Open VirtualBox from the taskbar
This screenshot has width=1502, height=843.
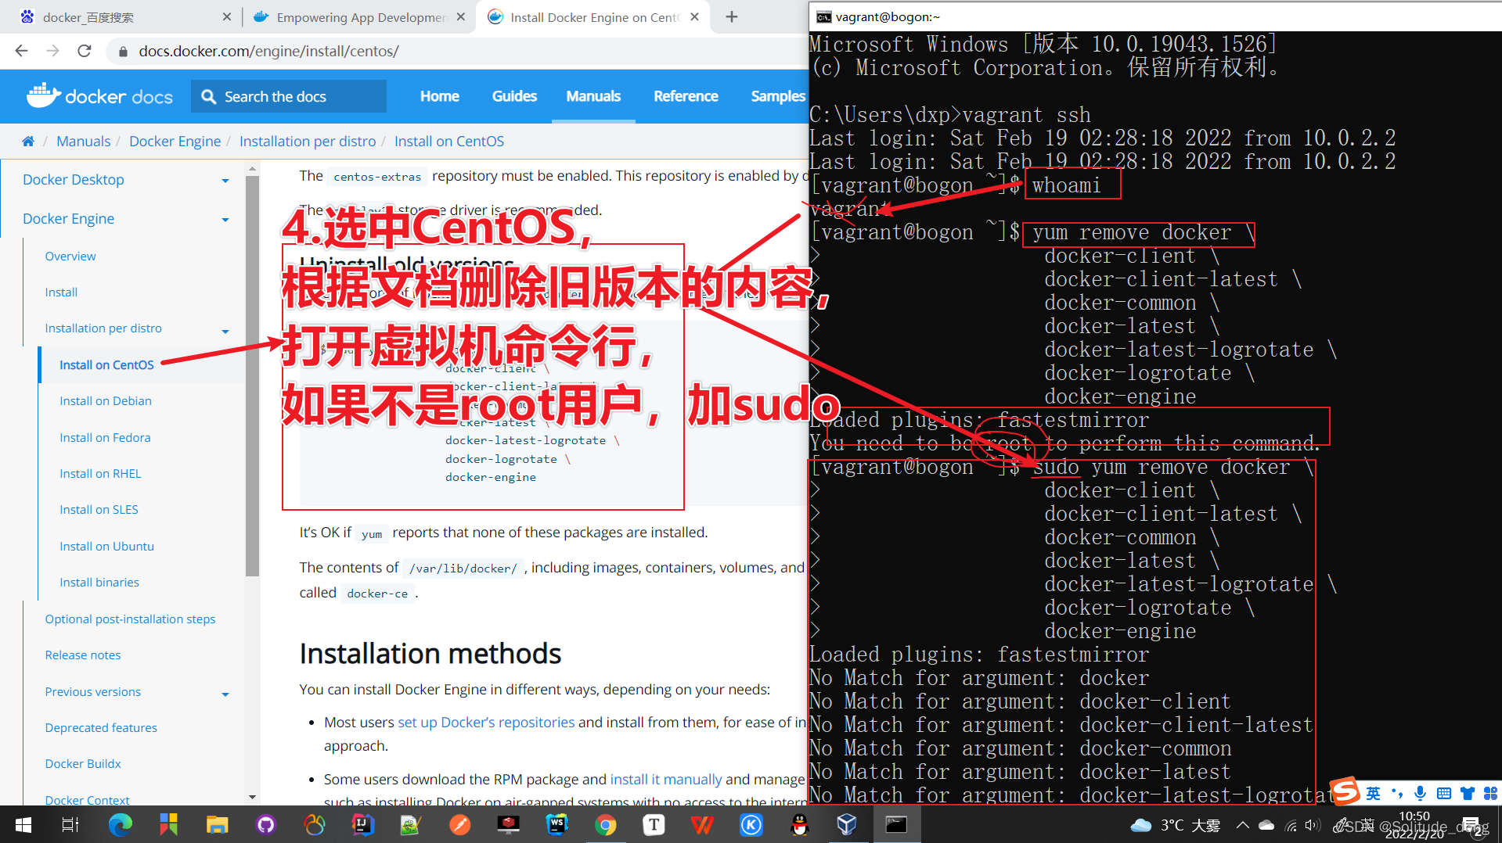[x=848, y=824]
